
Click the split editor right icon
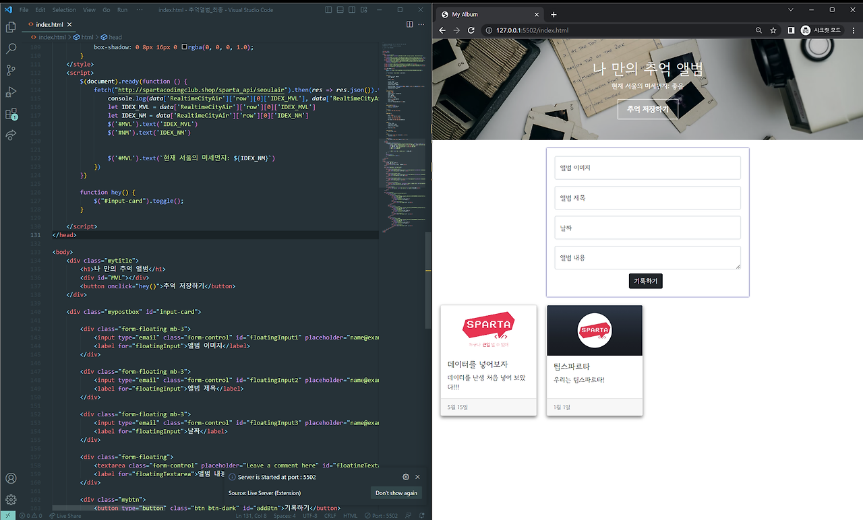[x=409, y=24]
